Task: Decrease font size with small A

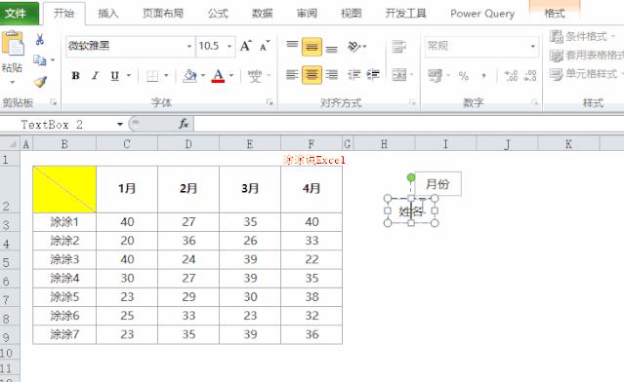Action: [x=265, y=46]
